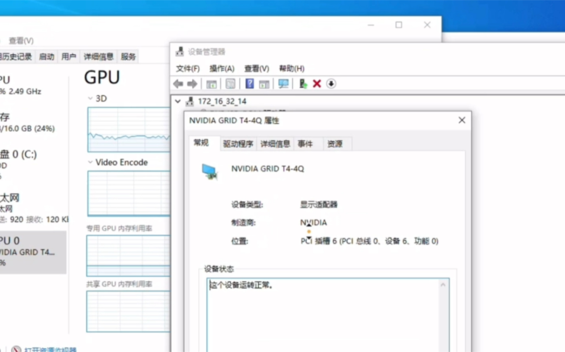Select the CPU 2.49 GHz sidebar entry
Viewport: 565px width, 352px height.
tap(33, 86)
